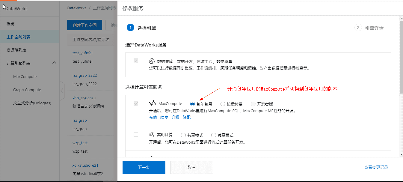The width and height of the screenshot is (403, 182).
Task: Select the 按量付费 radio for MaxCompute
Action: point(223,104)
